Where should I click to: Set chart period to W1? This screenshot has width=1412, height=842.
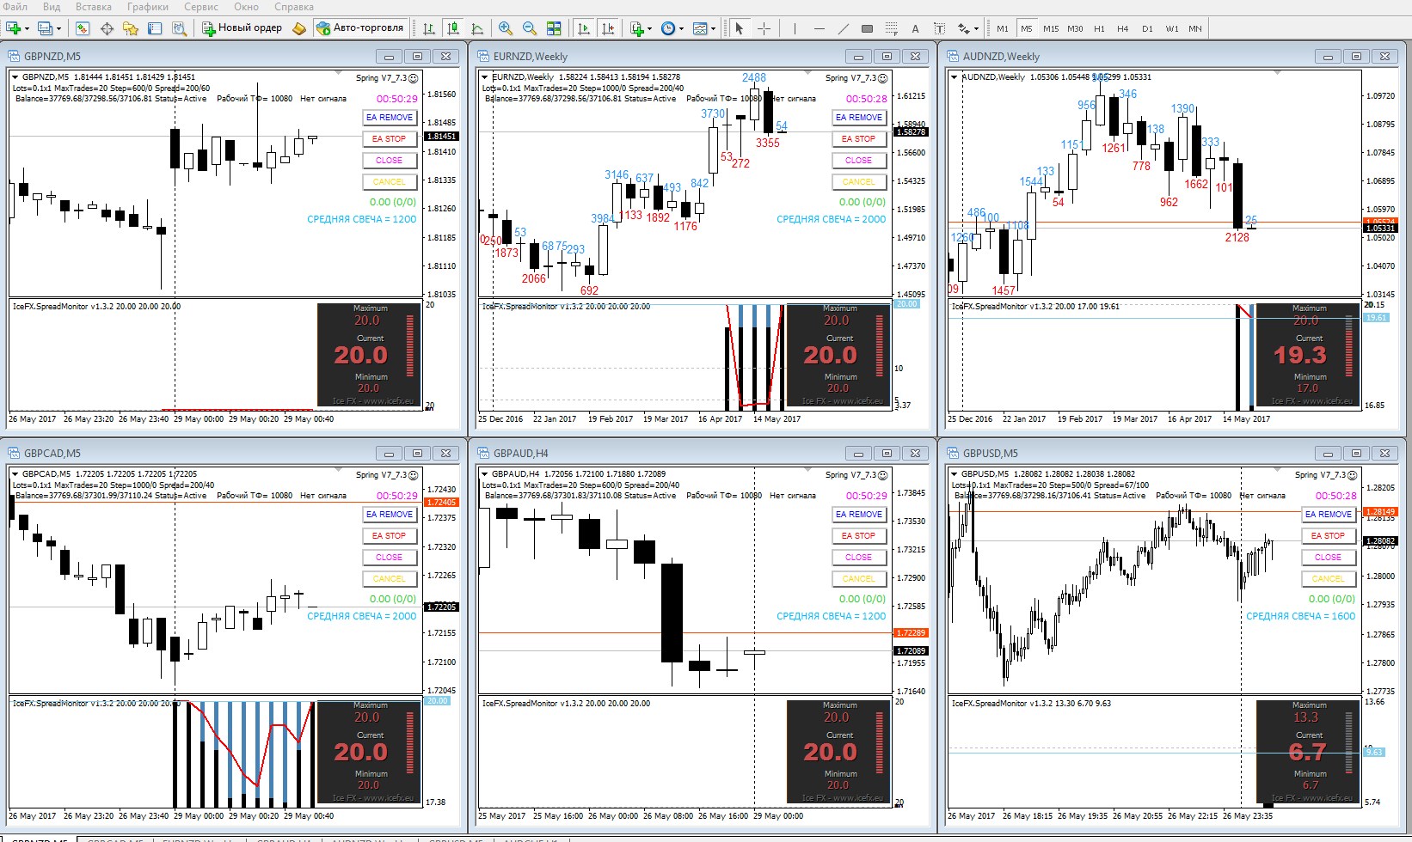[x=1172, y=28]
